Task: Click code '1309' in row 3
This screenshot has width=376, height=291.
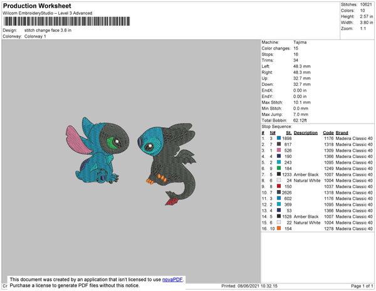Action: (329, 151)
